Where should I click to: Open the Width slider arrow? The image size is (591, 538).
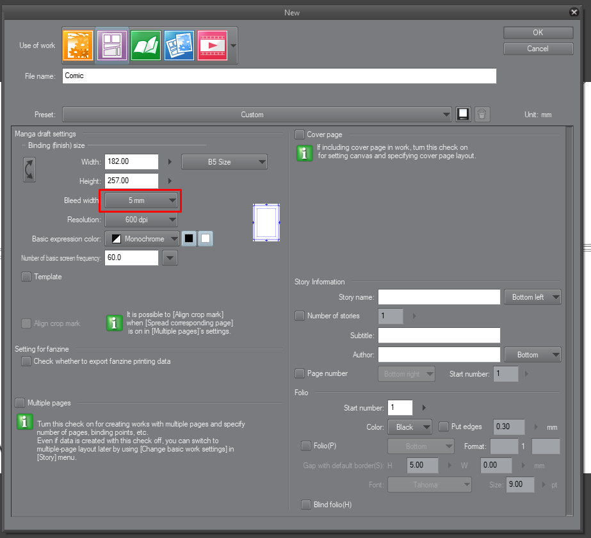(170, 162)
